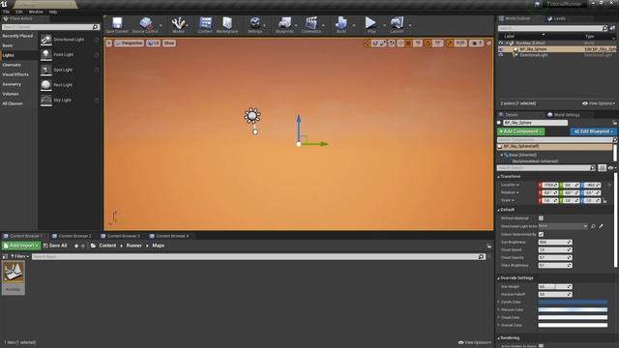The image size is (619, 348).
Task: Open World Outliner View Options
Action: (x=599, y=103)
